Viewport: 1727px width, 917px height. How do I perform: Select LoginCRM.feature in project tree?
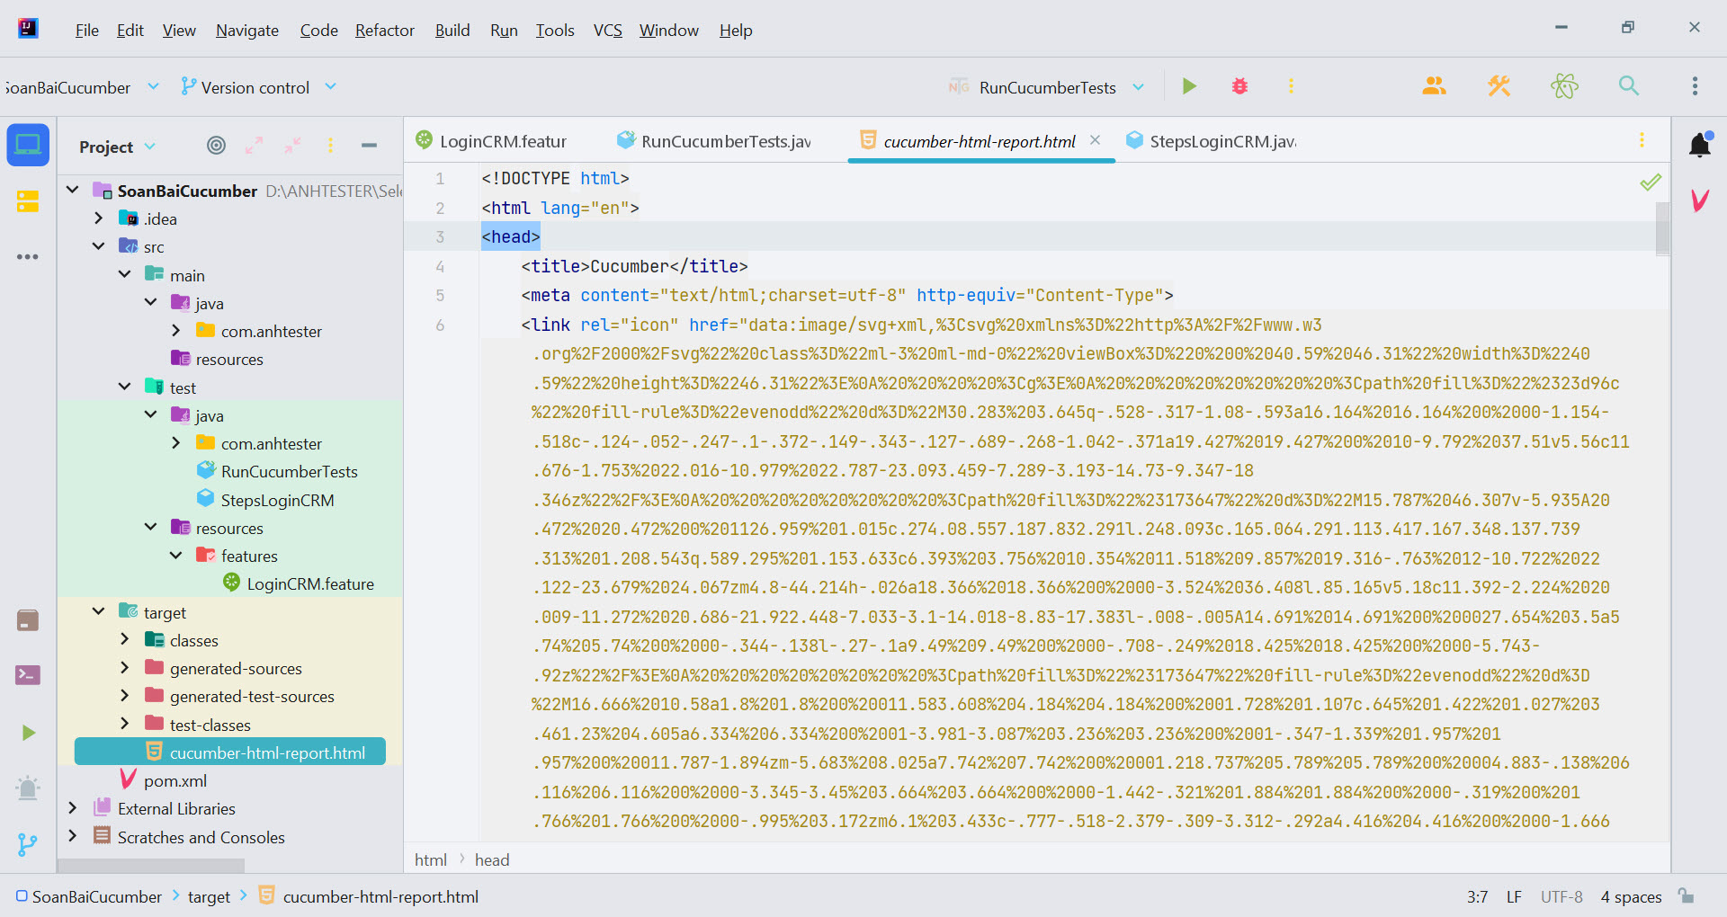click(310, 583)
